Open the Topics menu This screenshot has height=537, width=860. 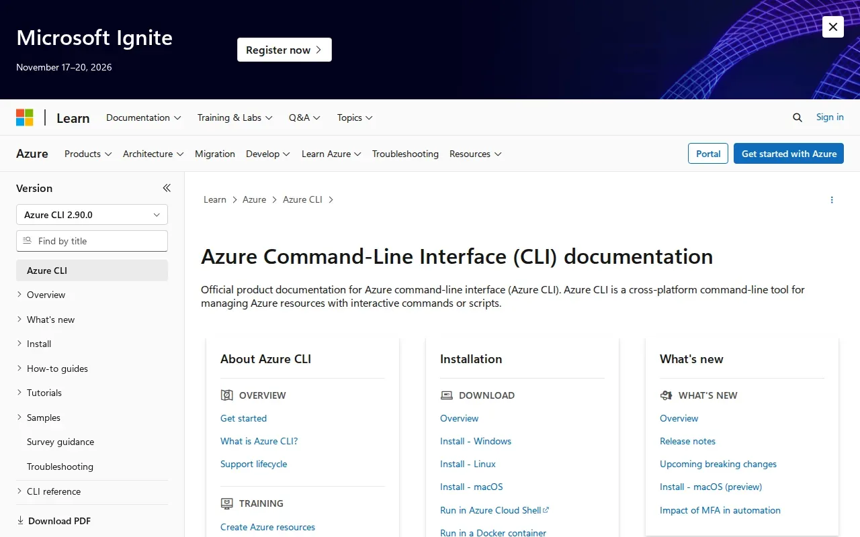coord(355,117)
